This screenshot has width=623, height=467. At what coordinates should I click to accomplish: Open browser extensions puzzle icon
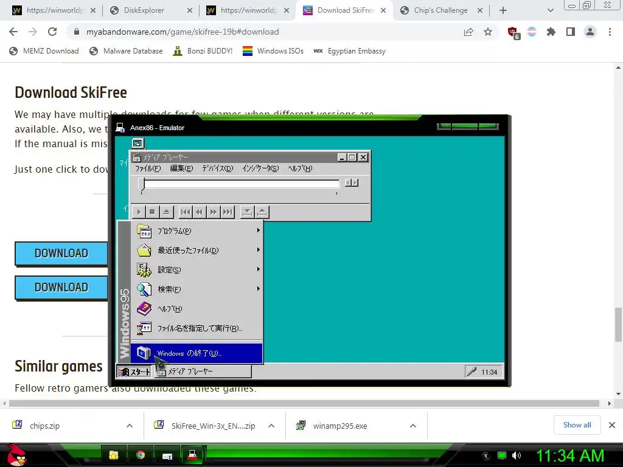(x=551, y=32)
